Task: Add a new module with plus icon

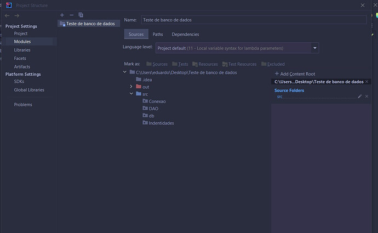Action: tap(62, 15)
